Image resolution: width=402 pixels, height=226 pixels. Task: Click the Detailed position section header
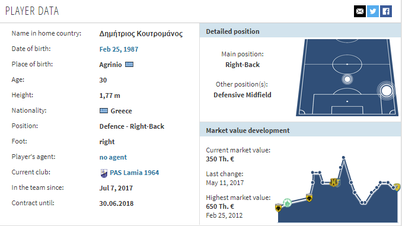300,31
